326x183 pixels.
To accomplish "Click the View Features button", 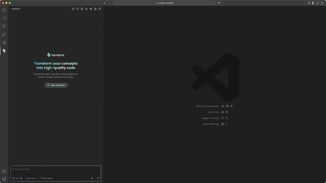I will [x=56, y=85].
